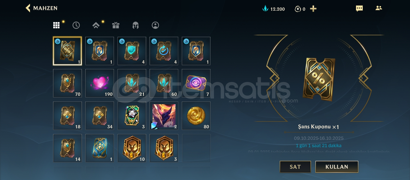The image size is (410, 180).
Task: Open the upgrade arrows tab
Action: coord(96,25)
